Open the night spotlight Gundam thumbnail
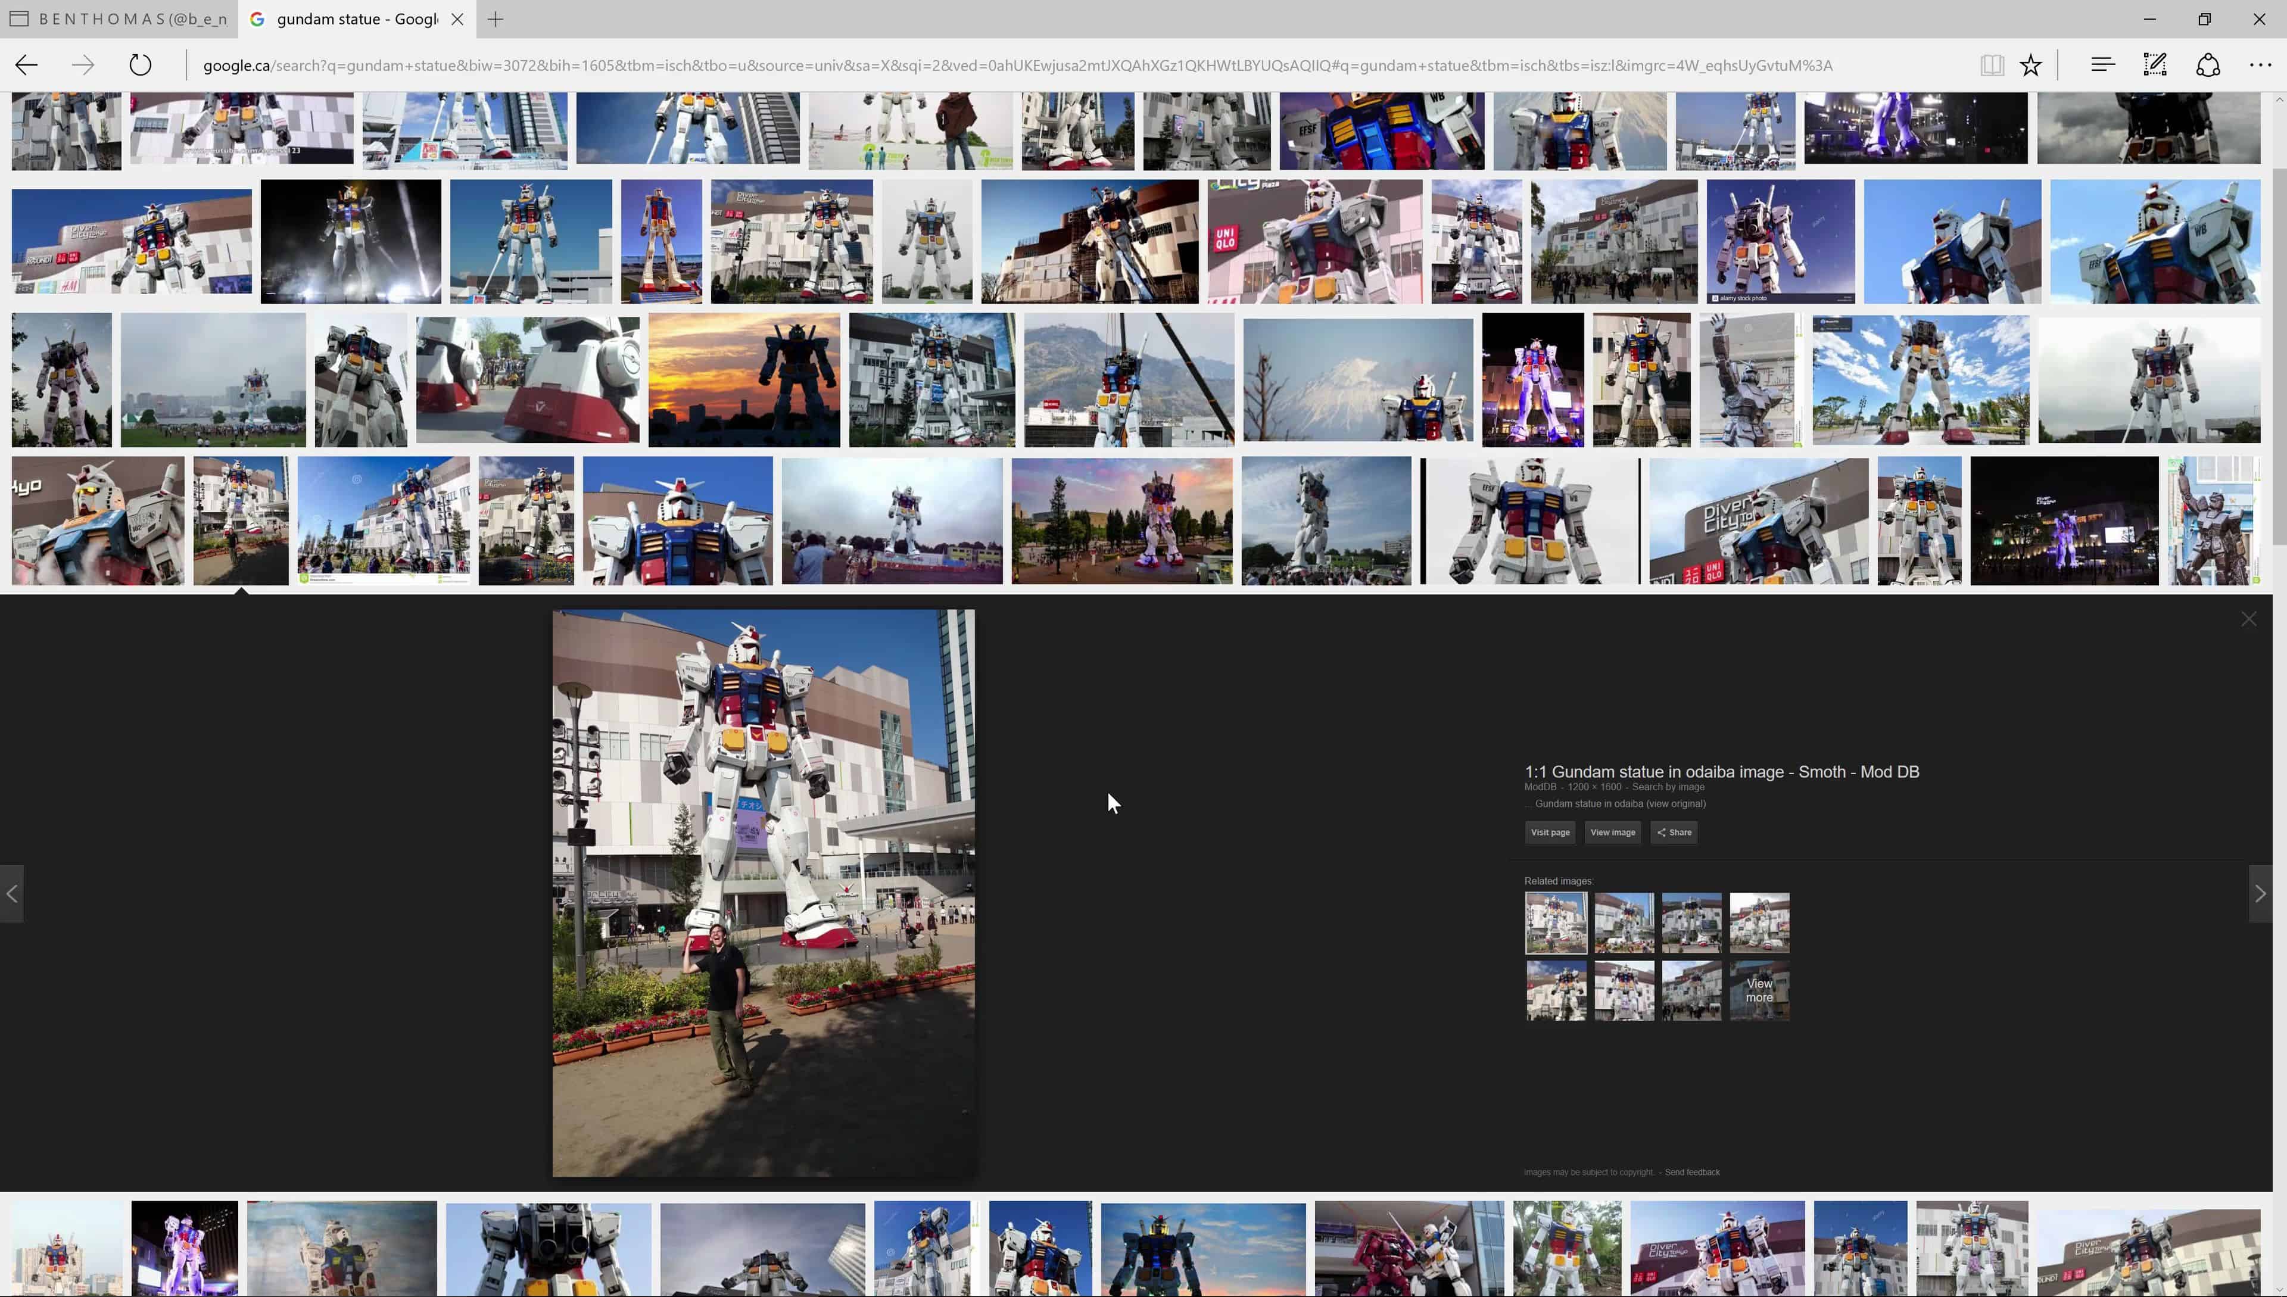The image size is (2287, 1297). [x=350, y=241]
